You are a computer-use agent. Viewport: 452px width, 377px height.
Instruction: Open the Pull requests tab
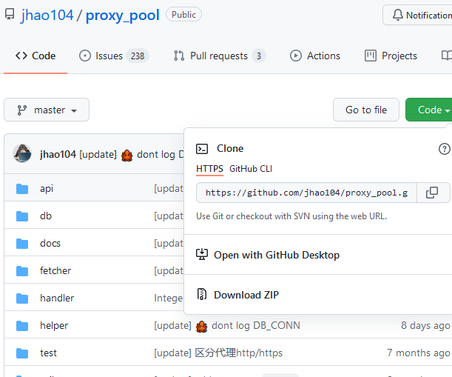coord(220,56)
